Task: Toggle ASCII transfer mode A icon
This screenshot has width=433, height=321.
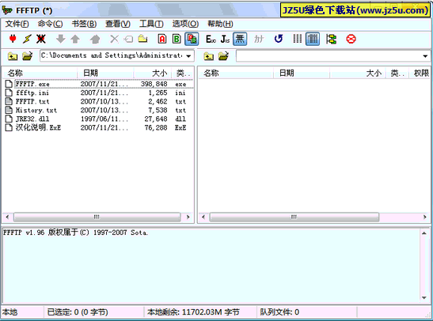Action: 162,39
